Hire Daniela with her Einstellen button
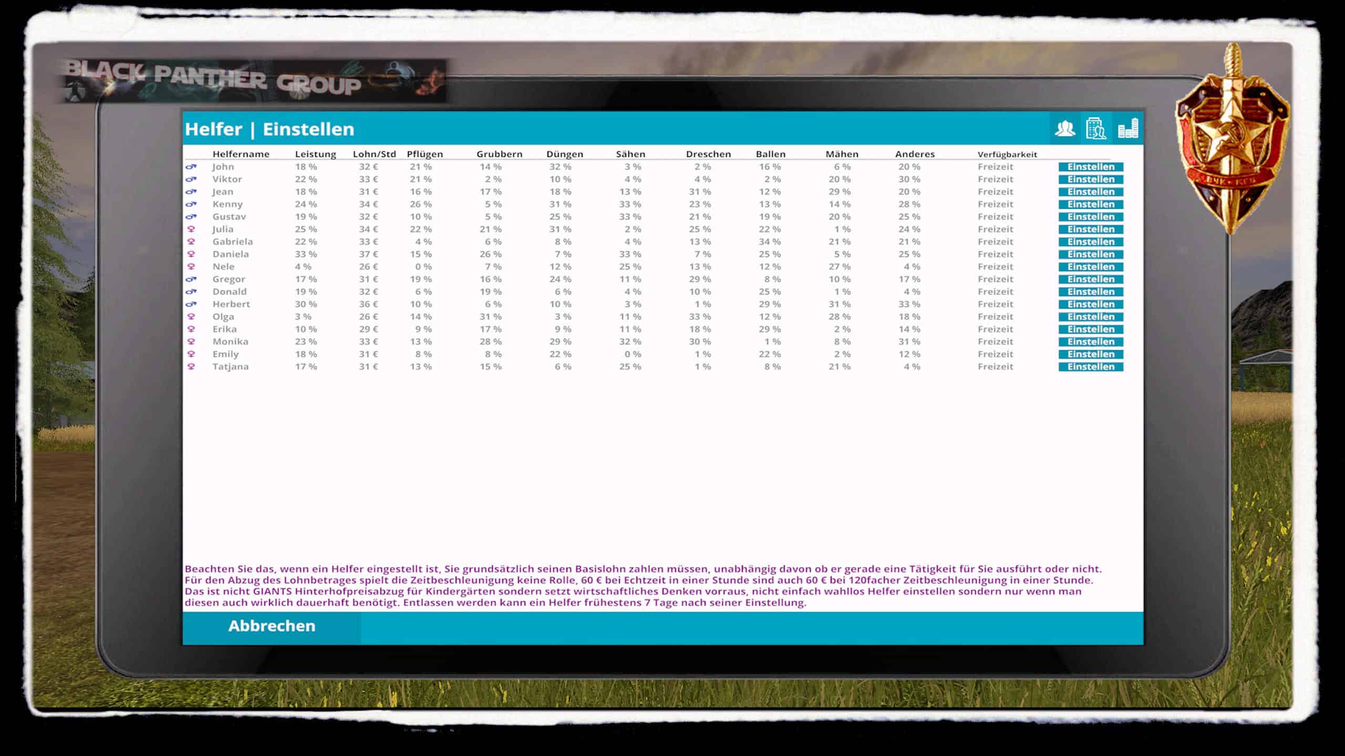This screenshot has height=756, width=1345. 1091,255
